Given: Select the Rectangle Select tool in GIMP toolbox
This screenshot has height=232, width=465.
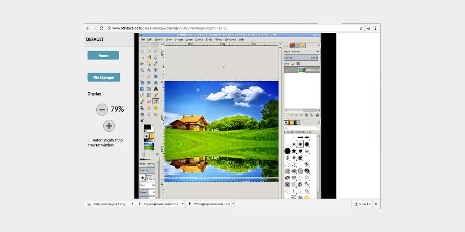Looking at the screenshot, I should click(x=142, y=51).
